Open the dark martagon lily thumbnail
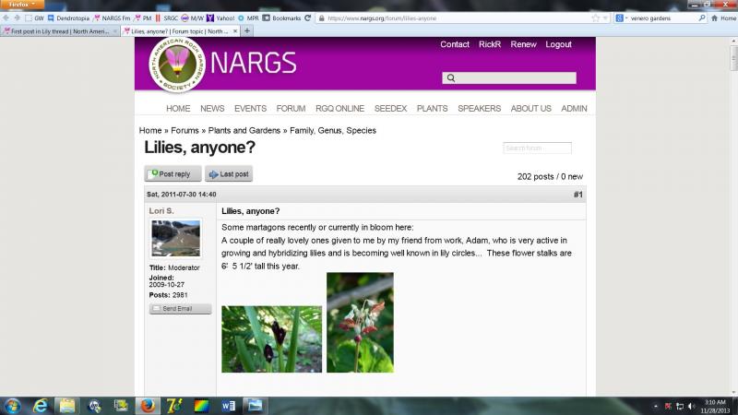Viewport: 738px width, 415px height. pyautogui.click(x=271, y=338)
